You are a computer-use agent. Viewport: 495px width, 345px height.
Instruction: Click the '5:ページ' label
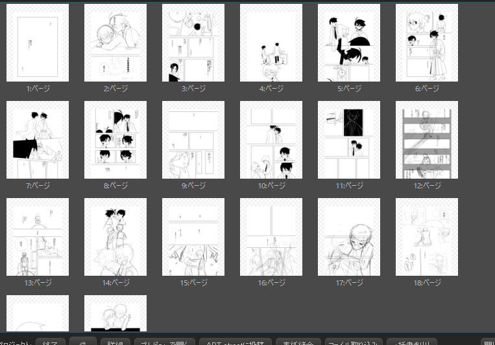350,89
